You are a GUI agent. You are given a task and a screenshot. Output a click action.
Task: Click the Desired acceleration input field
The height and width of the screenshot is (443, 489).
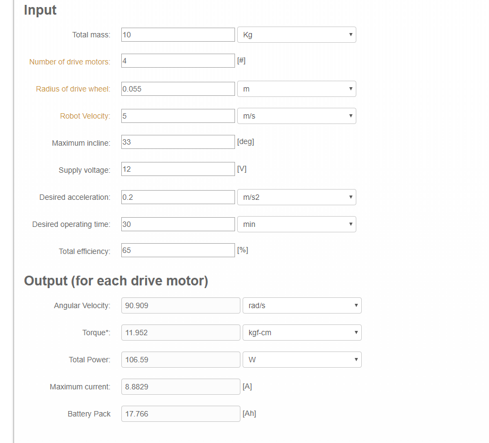pyautogui.click(x=178, y=197)
